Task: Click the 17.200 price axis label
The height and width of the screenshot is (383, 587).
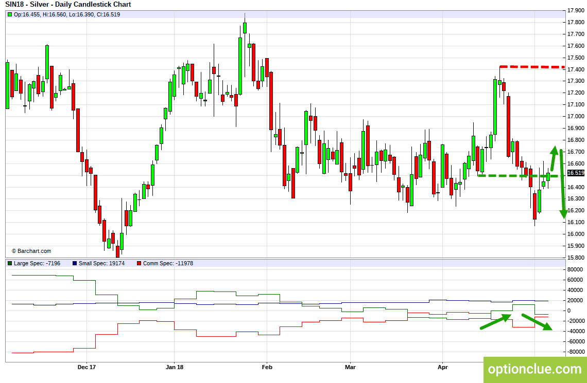Action: (576, 93)
